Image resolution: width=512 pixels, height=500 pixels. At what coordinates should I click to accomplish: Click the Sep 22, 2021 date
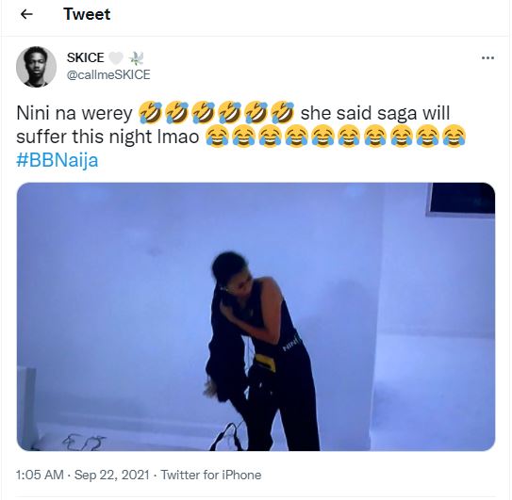click(x=112, y=475)
